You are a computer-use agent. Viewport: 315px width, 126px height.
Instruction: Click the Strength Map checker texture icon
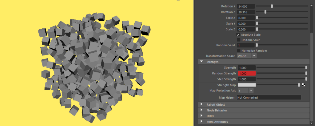coord(304,85)
